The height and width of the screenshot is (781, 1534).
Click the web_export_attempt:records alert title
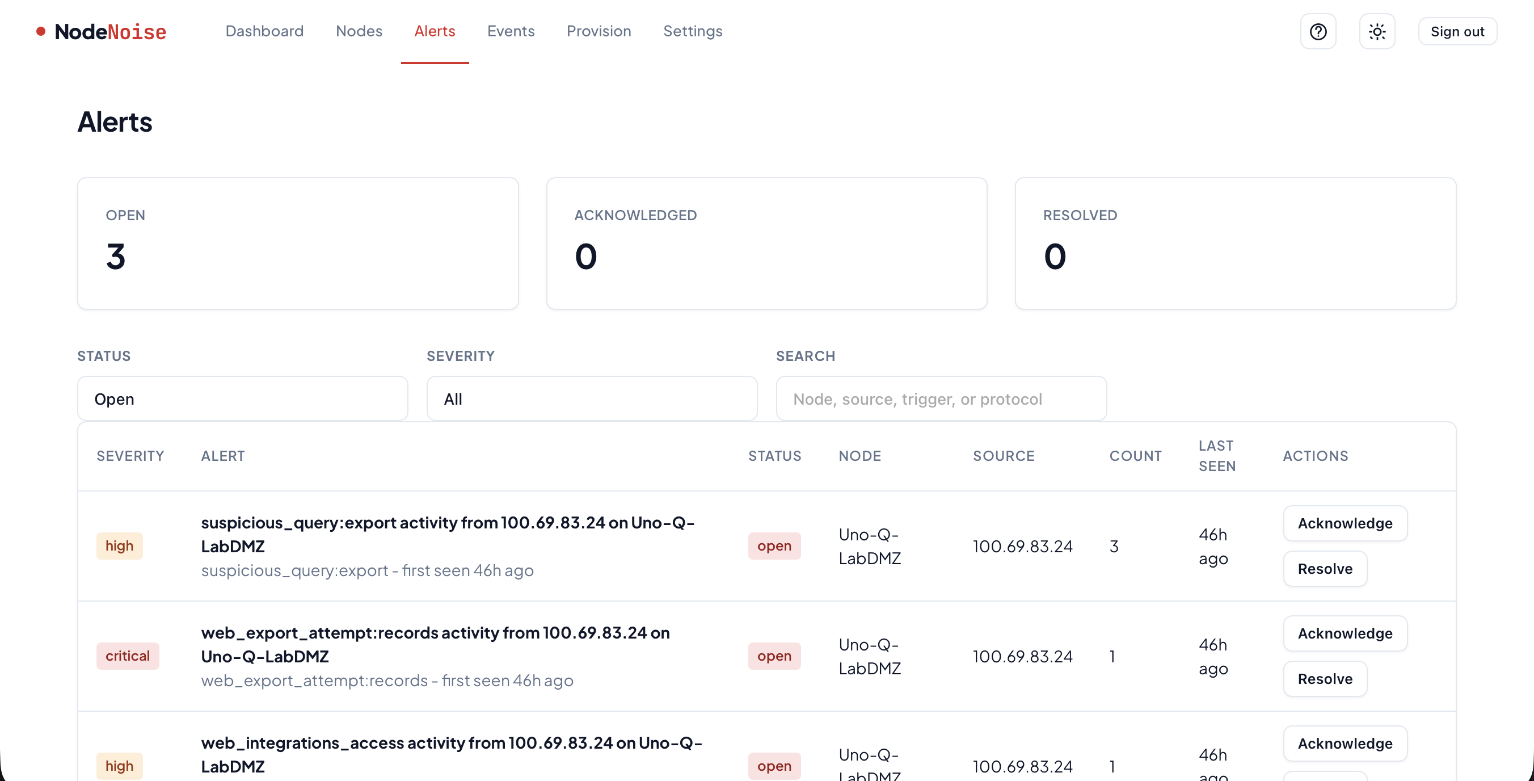coord(435,645)
